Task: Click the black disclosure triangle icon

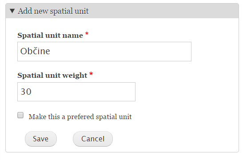Action: [12, 11]
